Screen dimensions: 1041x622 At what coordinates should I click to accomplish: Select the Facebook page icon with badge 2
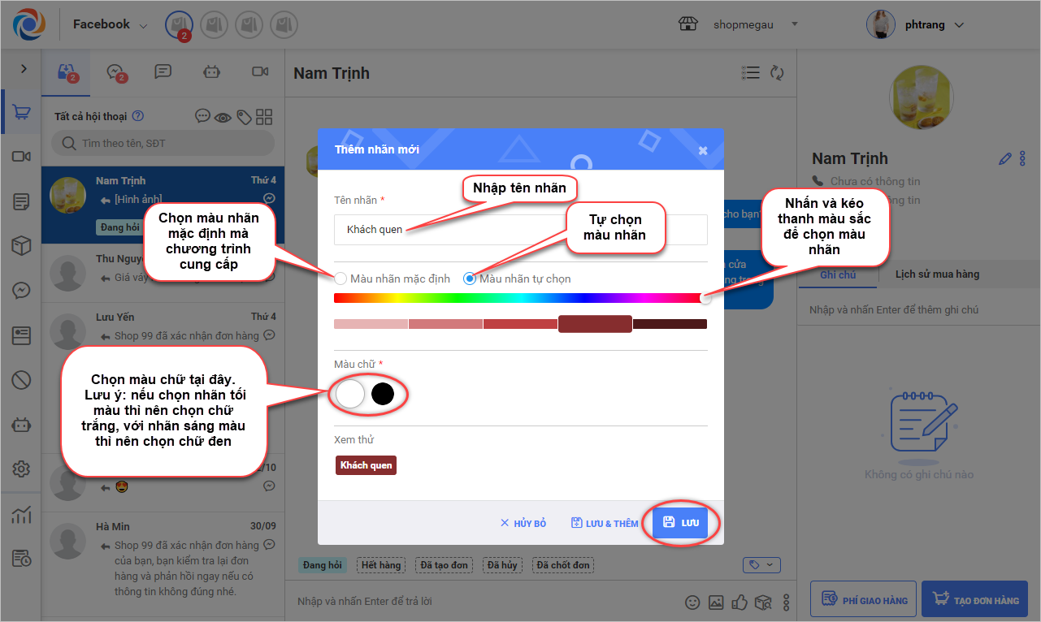tap(179, 25)
